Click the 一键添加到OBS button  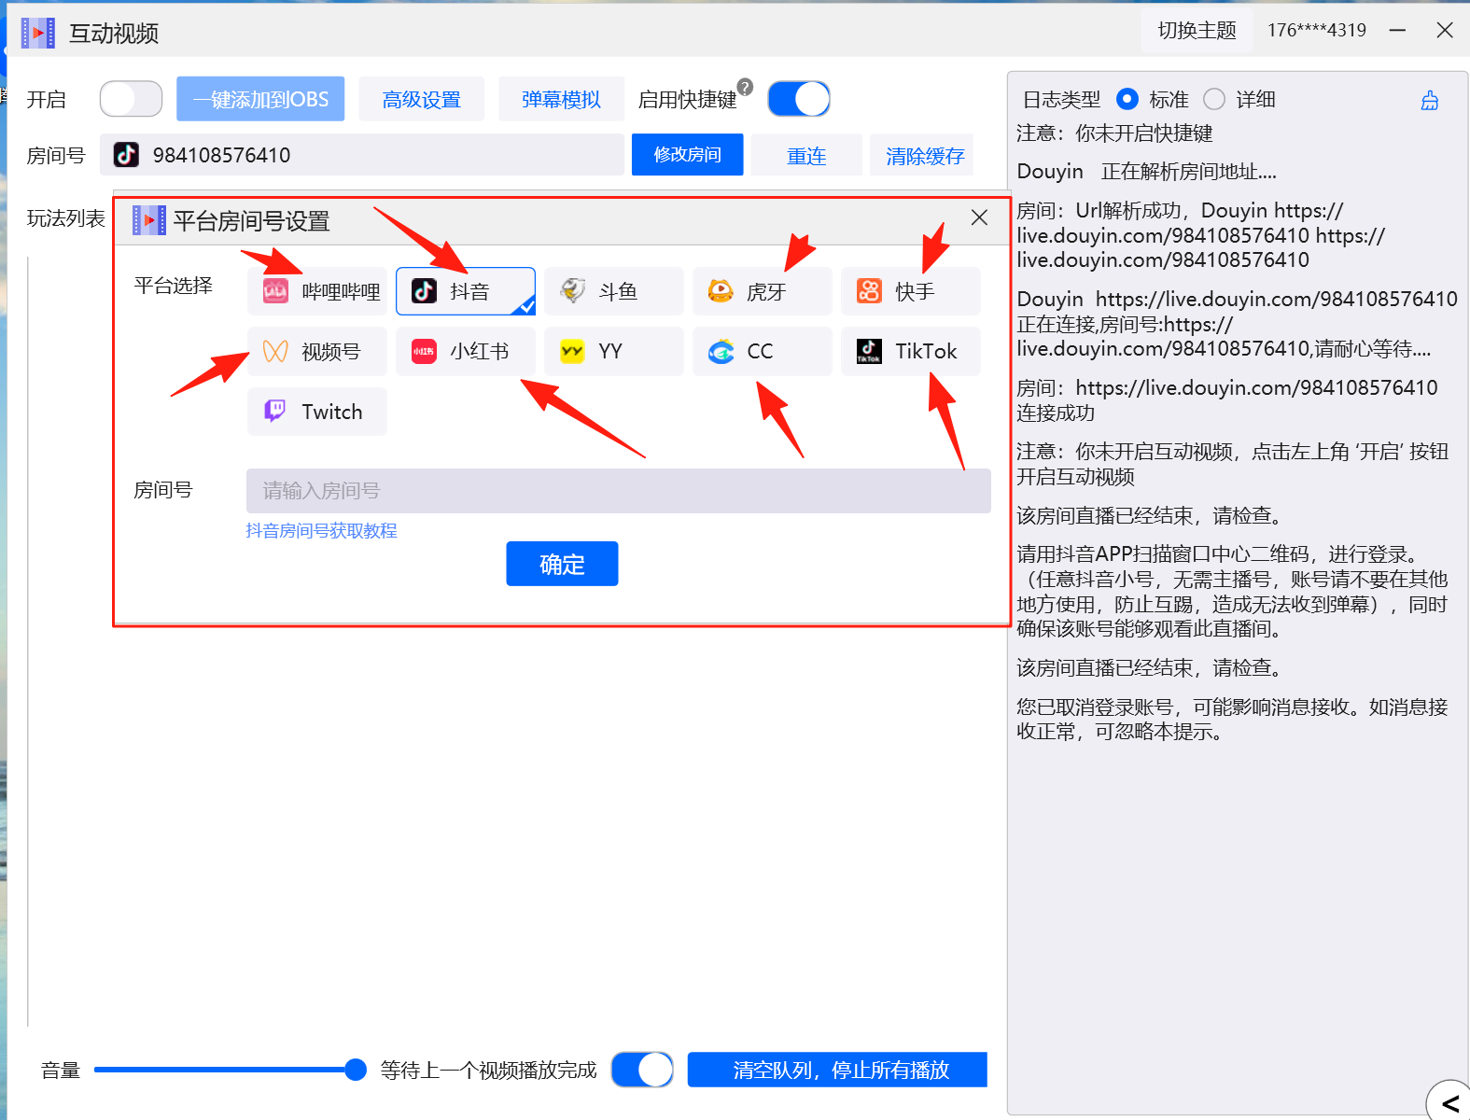[x=260, y=99]
